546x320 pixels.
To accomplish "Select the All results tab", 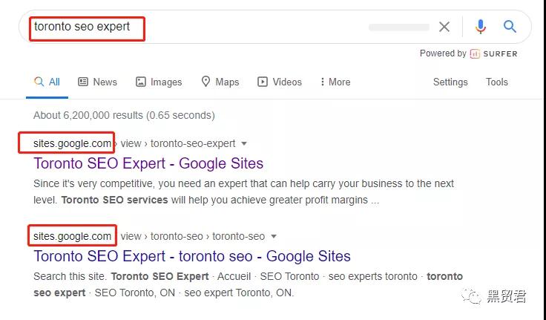I will pyautogui.click(x=47, y=82).
